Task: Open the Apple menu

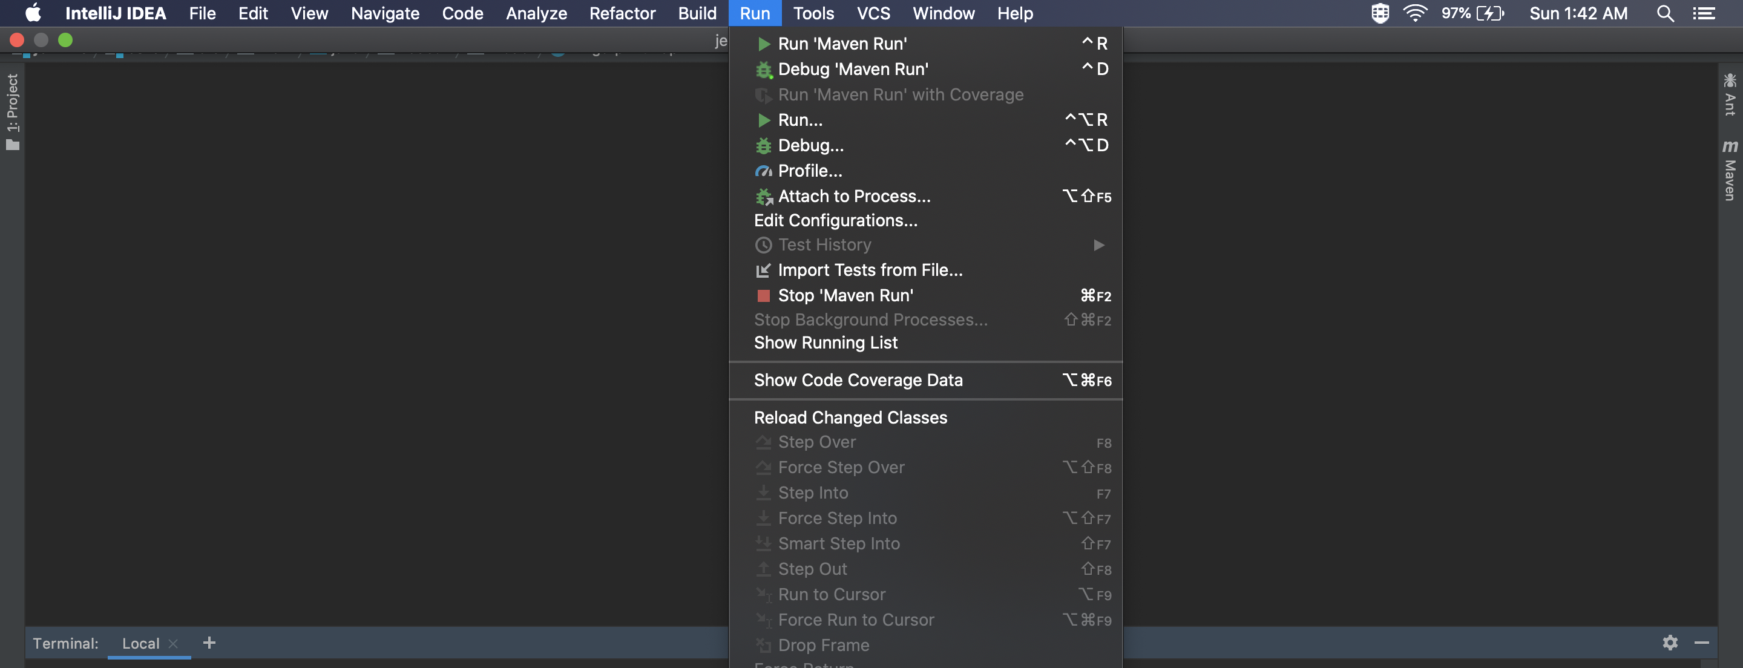Action: pos(32,13)
